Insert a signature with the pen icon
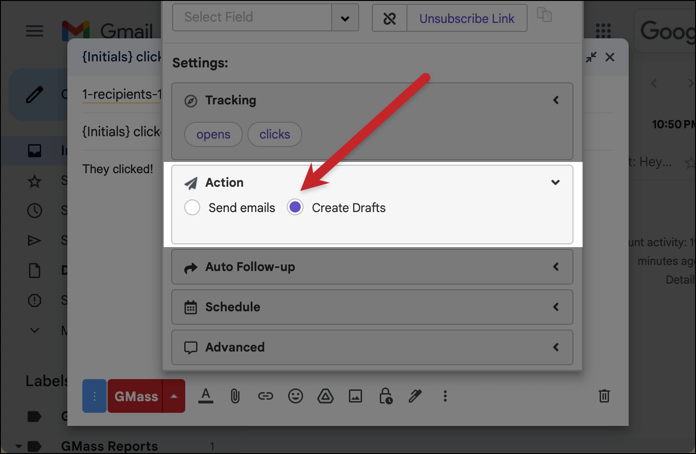Screen dimensions: 696x454 415,396
